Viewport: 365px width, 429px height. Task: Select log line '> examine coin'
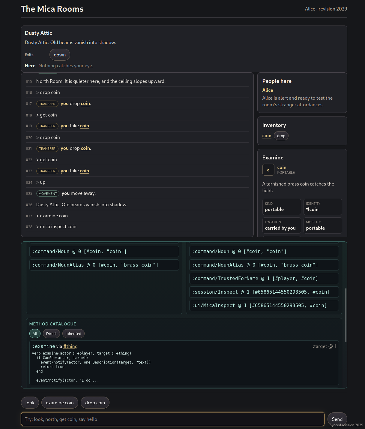[x=52, y=216]
